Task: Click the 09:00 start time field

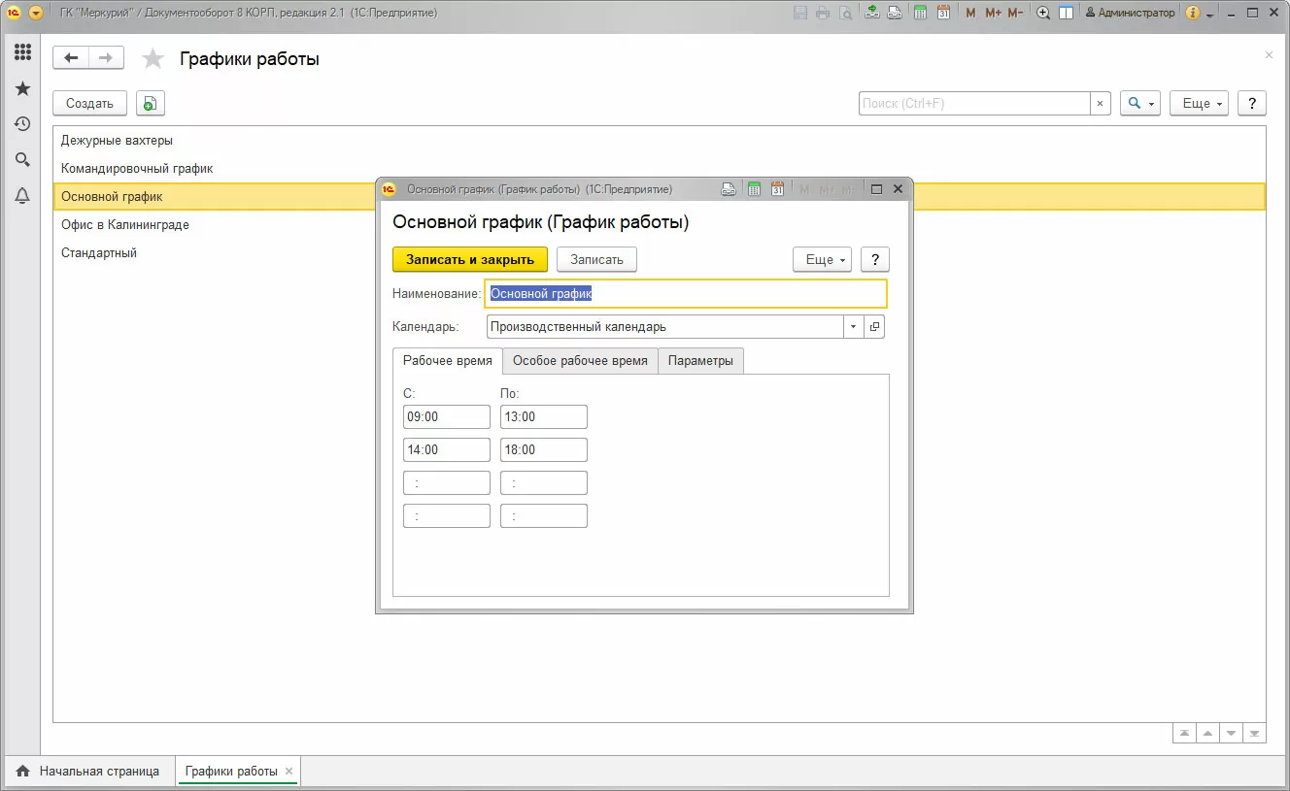Action: [x=446, y=416]
